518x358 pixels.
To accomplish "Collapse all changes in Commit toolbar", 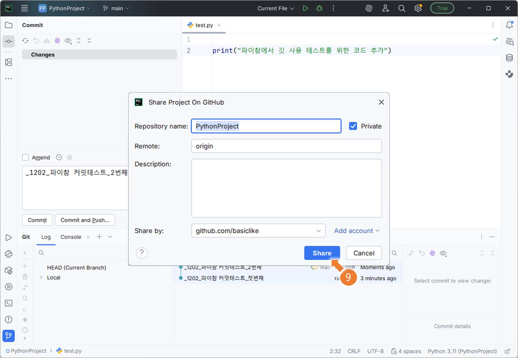I will (x=89, y=40).
